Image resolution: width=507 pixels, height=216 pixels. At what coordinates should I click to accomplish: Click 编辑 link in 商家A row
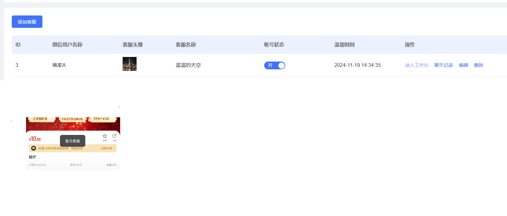tap(463, 65)
